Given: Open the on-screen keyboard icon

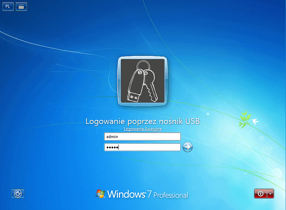Looking at the screenshot, I should [22, 7].
